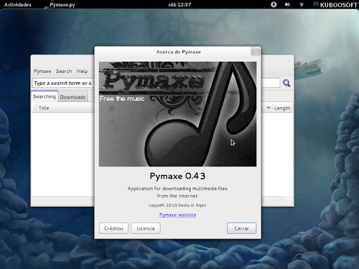The image size is (359, 269).
Task: Close the About dialog with its corner button
Action: click(256, 52)
